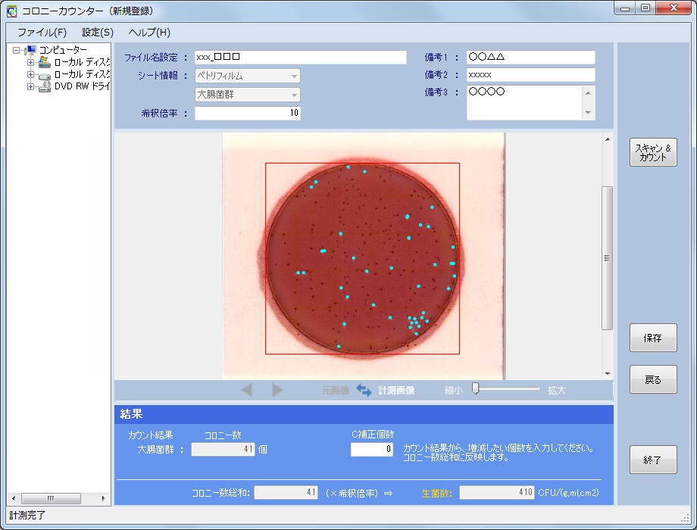Show the previous image with left arrow
The width and height of the screenshot is (697, 530).
[247, 390]
